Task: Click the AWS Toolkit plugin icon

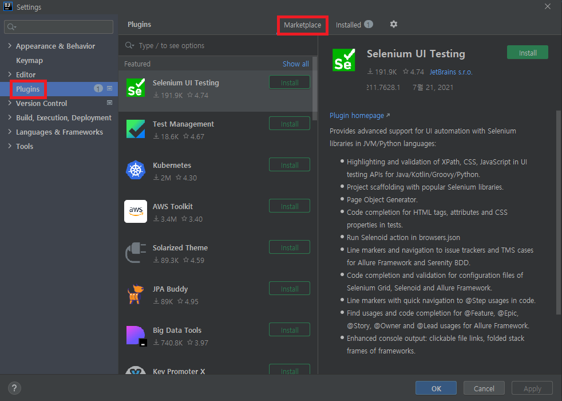Action: point(136,211)
